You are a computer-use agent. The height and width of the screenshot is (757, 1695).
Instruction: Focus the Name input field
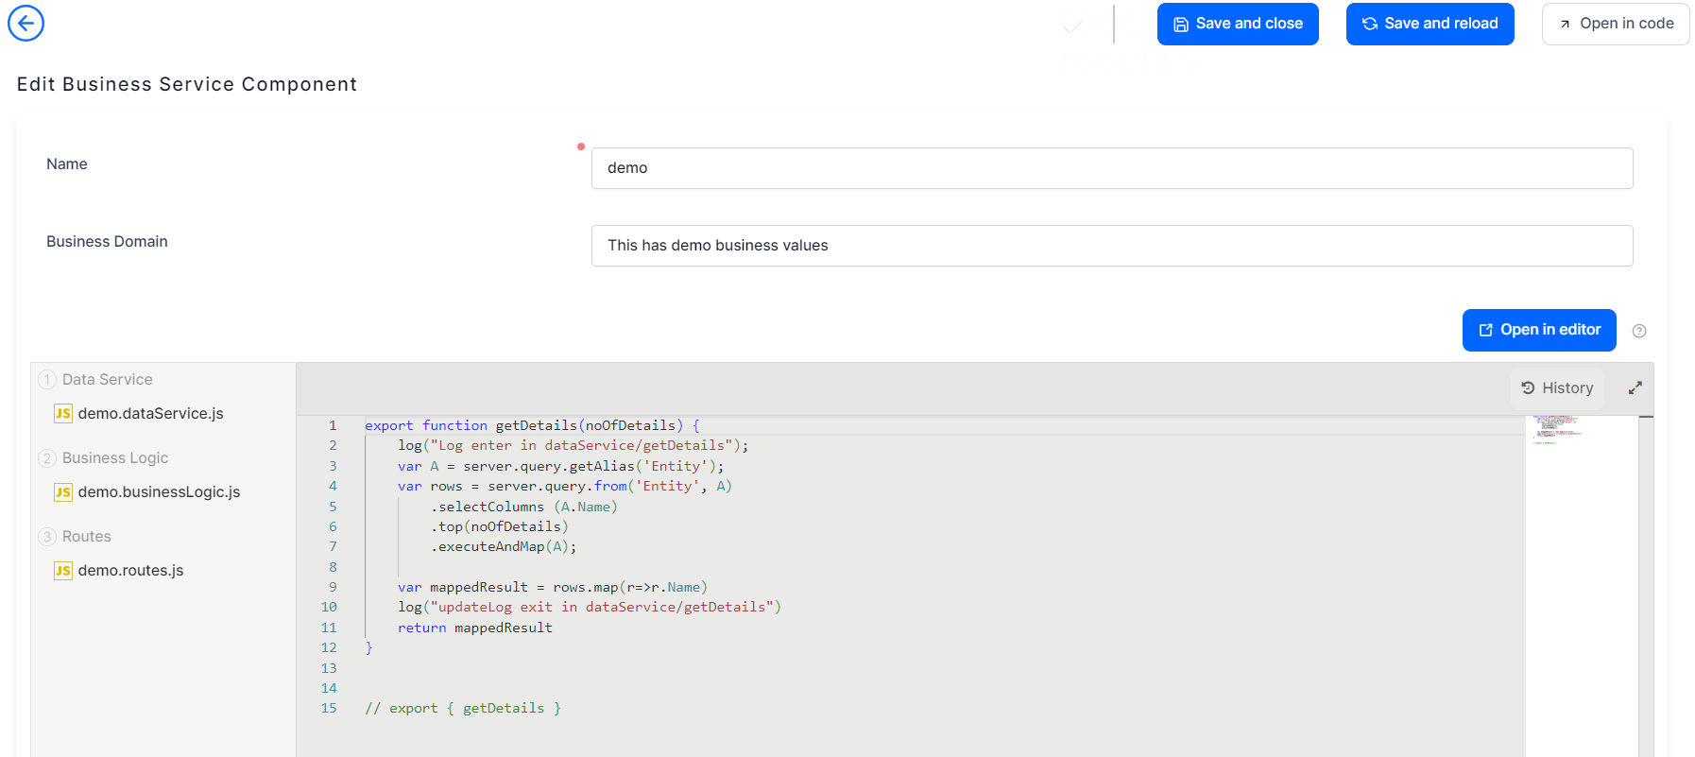[x=1111, y=168]
